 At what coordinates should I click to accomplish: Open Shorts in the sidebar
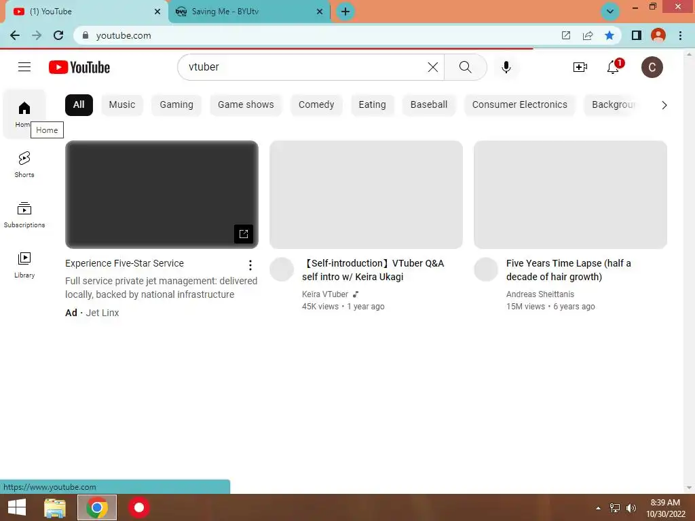[x=24, y=164]
